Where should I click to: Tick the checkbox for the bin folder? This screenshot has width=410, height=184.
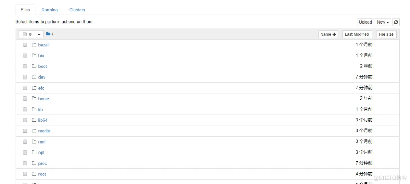(25, 56)
